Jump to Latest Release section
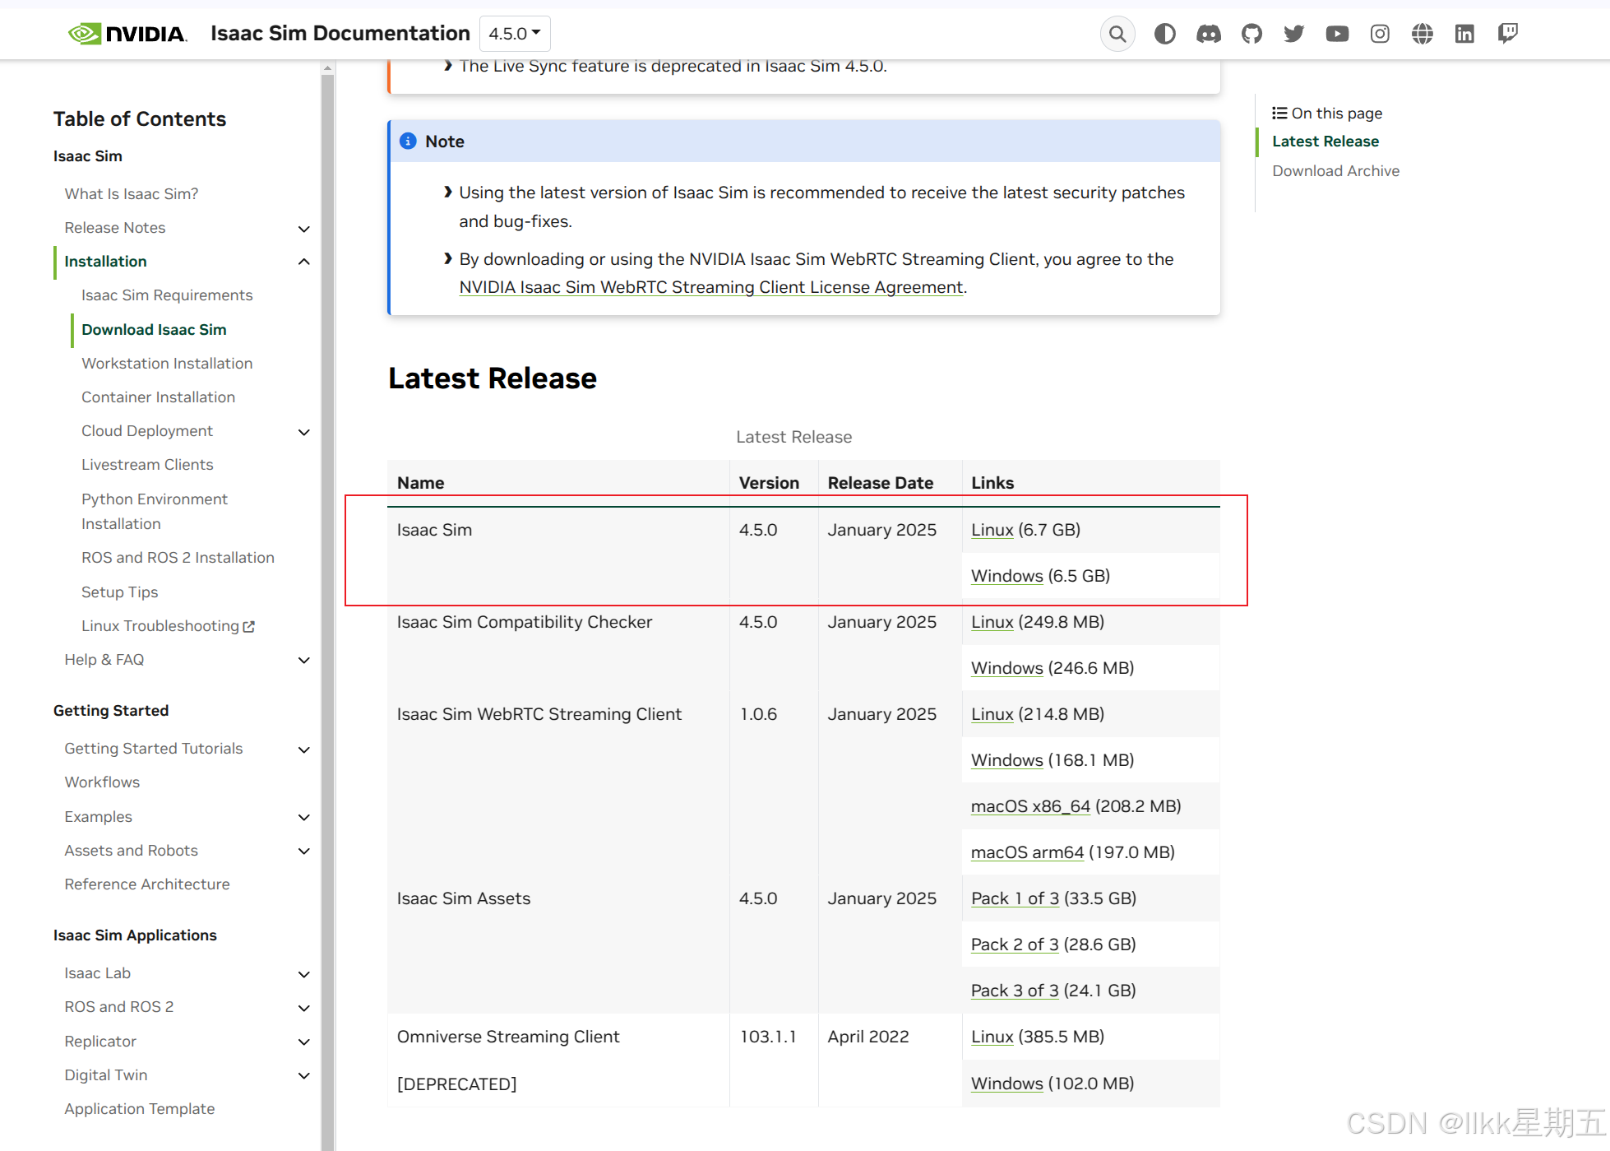The image size is (1610, 1151). pyautogui.click(x=1325, y=142)
